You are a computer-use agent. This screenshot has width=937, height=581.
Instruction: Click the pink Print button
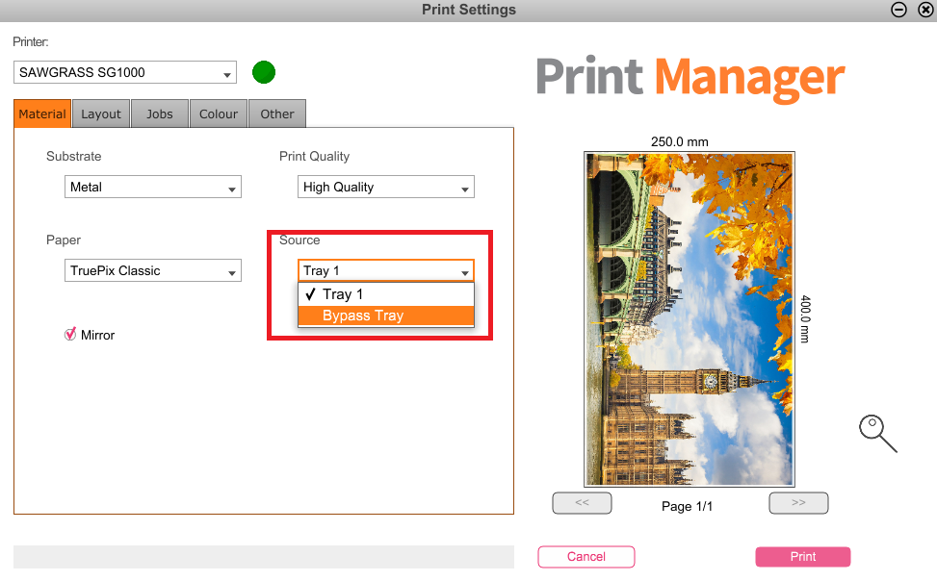802,556
